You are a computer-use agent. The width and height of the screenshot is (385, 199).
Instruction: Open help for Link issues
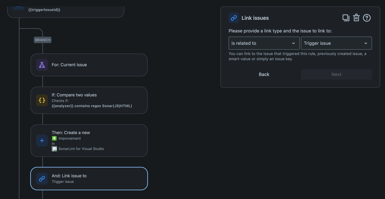click(367, 18)
